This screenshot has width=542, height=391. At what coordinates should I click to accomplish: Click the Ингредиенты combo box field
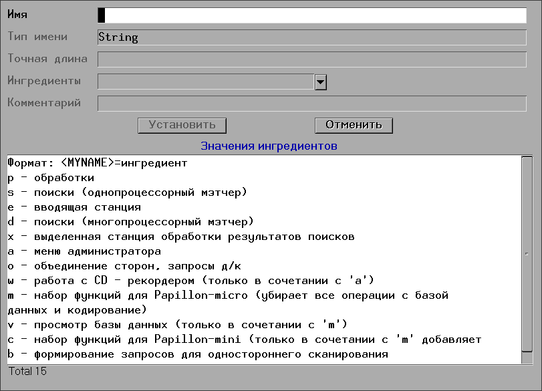[206, 82]
